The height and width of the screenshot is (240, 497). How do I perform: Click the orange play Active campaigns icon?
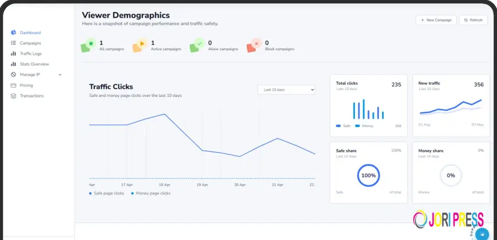139,45
